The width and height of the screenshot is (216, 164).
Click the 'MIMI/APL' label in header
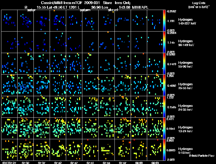tap(140, 7)
